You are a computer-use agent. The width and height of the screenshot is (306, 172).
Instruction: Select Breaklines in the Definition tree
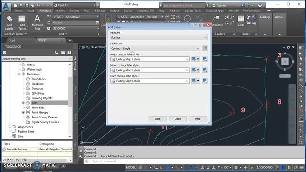click(x=38, y=84)
